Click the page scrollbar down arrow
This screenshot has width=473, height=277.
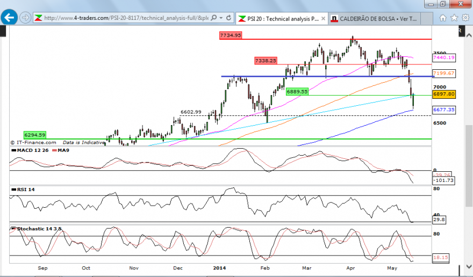point(469,266)
